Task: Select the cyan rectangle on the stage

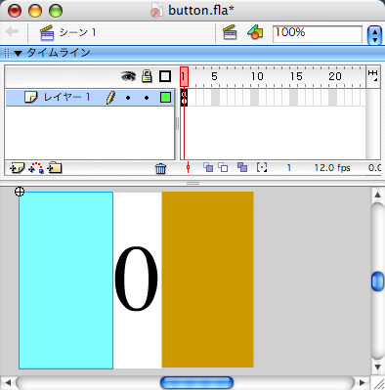Action: click(65, 281)
